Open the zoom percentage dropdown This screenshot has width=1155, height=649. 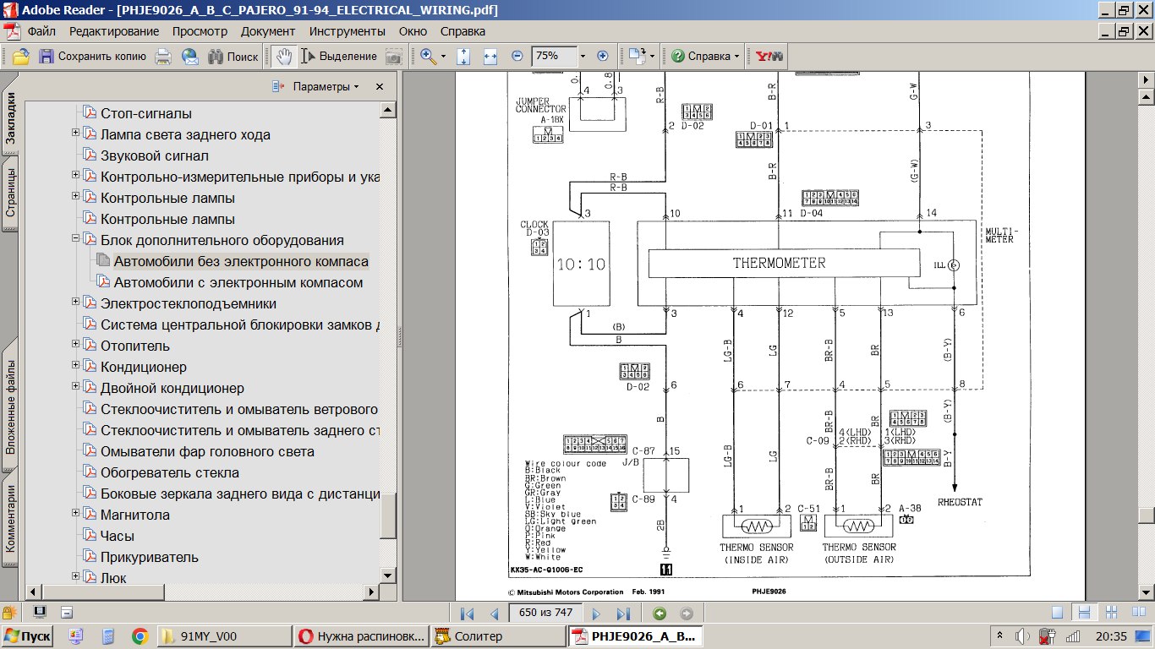pyautogui.click(x=582, y=57)
